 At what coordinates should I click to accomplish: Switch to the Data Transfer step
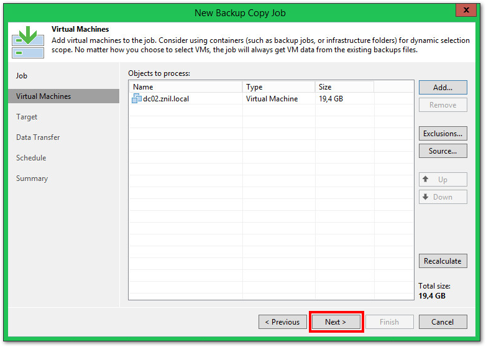tap(38, 137)
